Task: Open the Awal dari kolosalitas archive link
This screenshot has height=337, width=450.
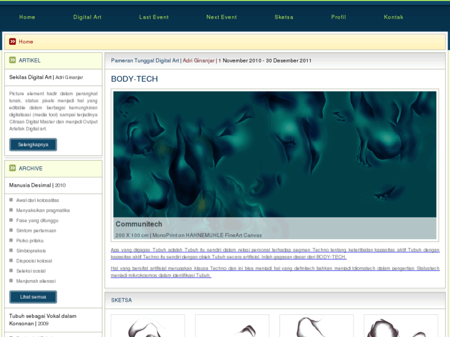Action: point(38,200)
